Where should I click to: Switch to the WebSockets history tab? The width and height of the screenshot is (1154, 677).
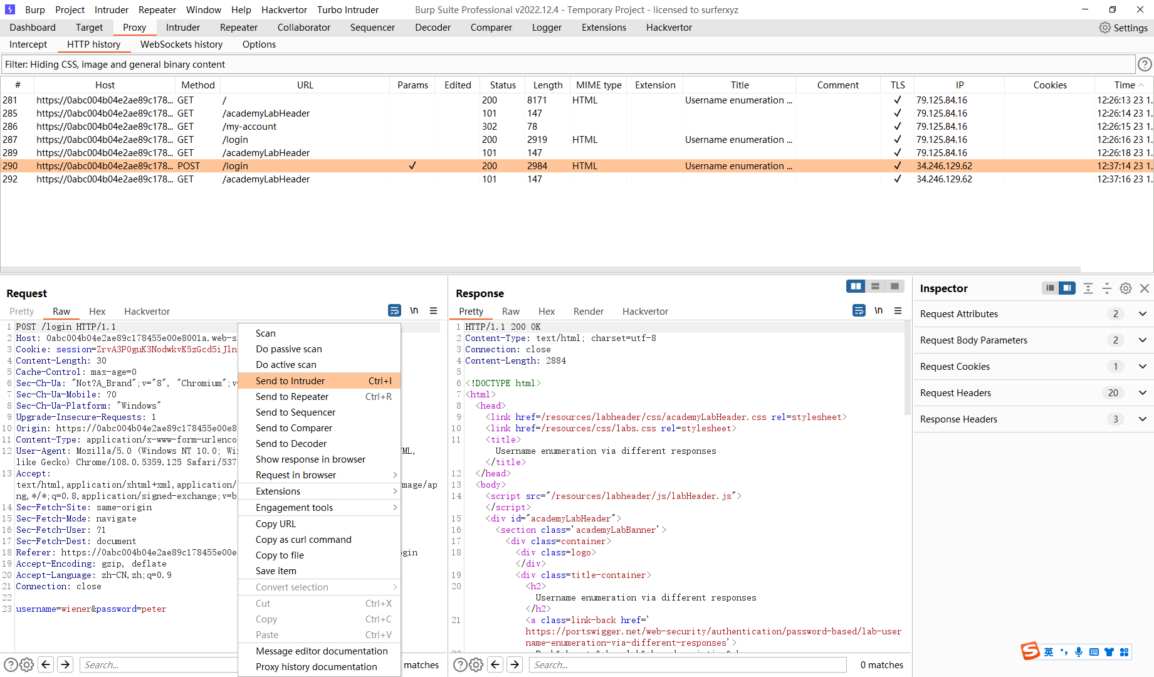pyautogui.click(x=181, y=44)
